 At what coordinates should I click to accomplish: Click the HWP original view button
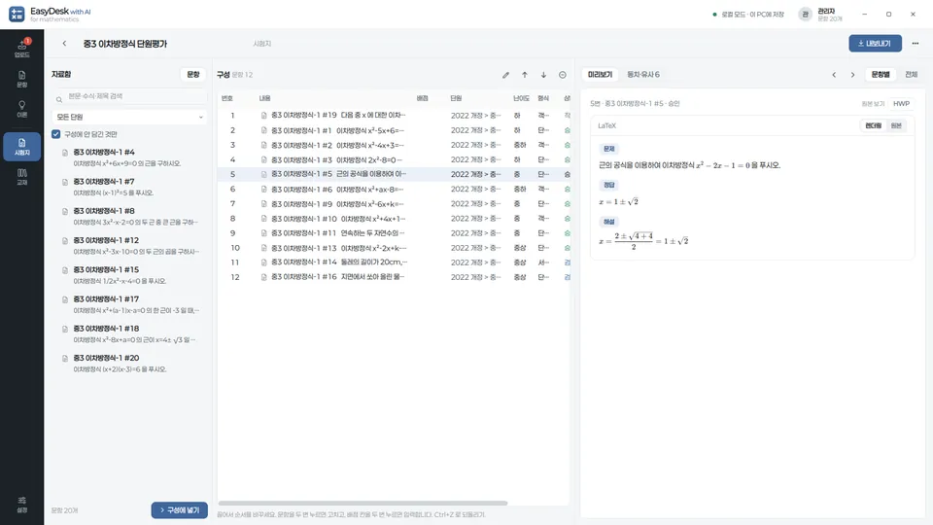[901, 104]
